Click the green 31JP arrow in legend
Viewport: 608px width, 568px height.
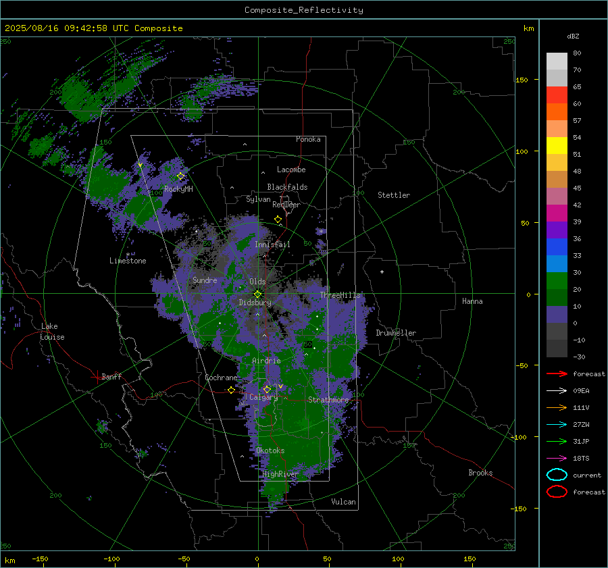(x=557, y=441)
